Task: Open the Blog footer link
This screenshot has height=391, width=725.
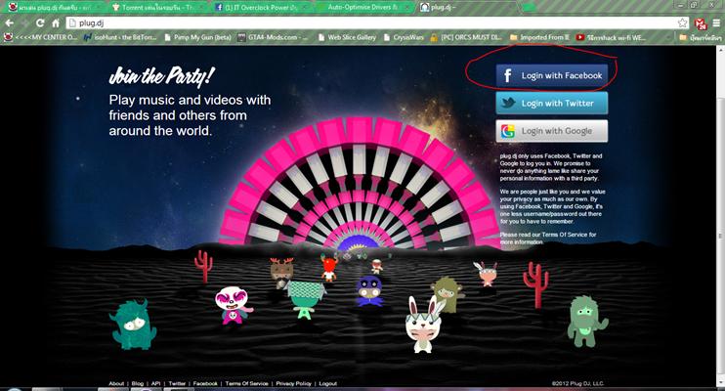Action: tap(138, 383)
